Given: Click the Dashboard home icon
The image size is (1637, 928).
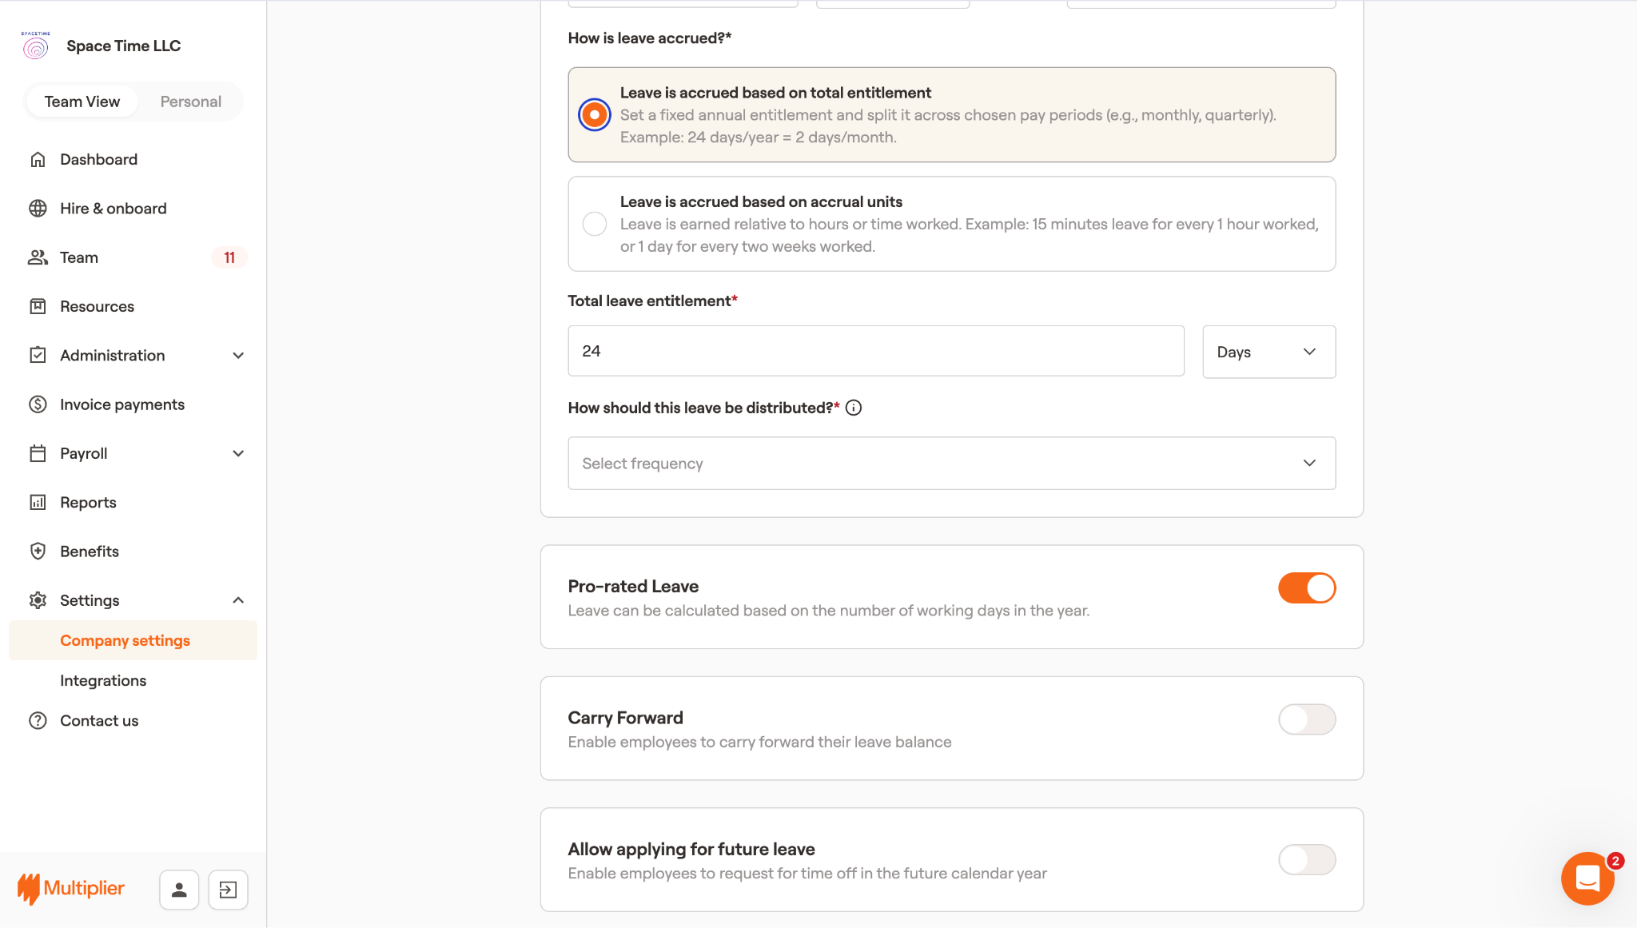Looking at the screenshot, I should pos(38,159).
